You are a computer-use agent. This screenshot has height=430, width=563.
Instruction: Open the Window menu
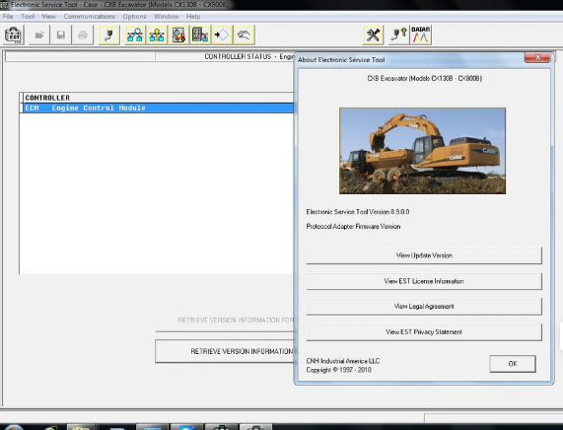pos(167,17)
